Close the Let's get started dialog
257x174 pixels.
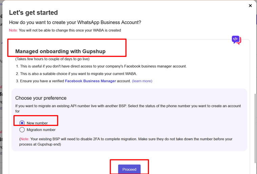pos(250,6)
